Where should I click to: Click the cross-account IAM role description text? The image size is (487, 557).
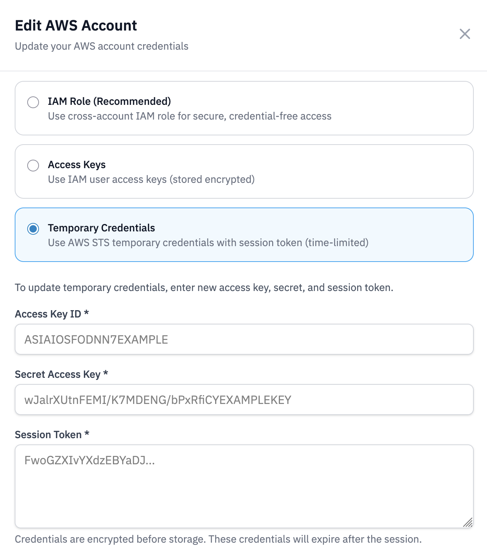pos(189,116)
